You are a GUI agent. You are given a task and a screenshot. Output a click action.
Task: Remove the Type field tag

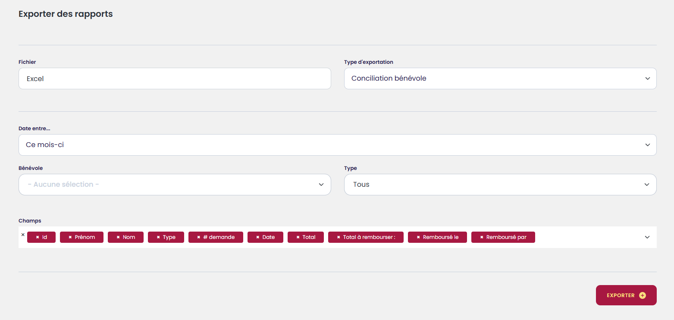tap(158, 237)
